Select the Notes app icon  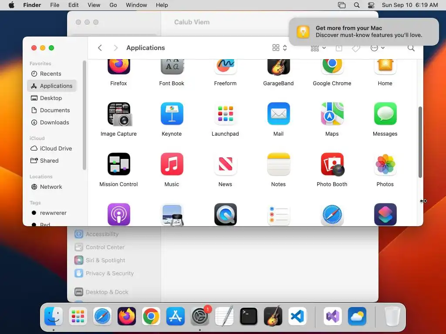click(278, 164)
